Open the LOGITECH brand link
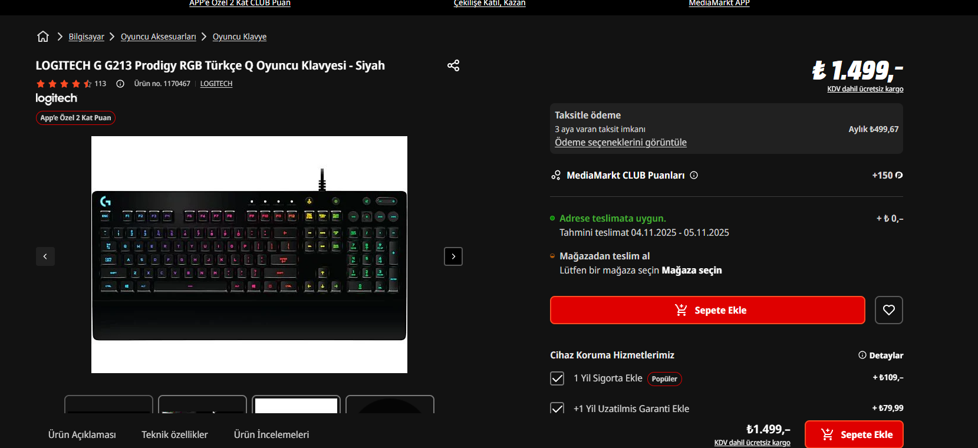Image resolution: width=978 pixels, height=448 pixels. (x=216, y=84)
